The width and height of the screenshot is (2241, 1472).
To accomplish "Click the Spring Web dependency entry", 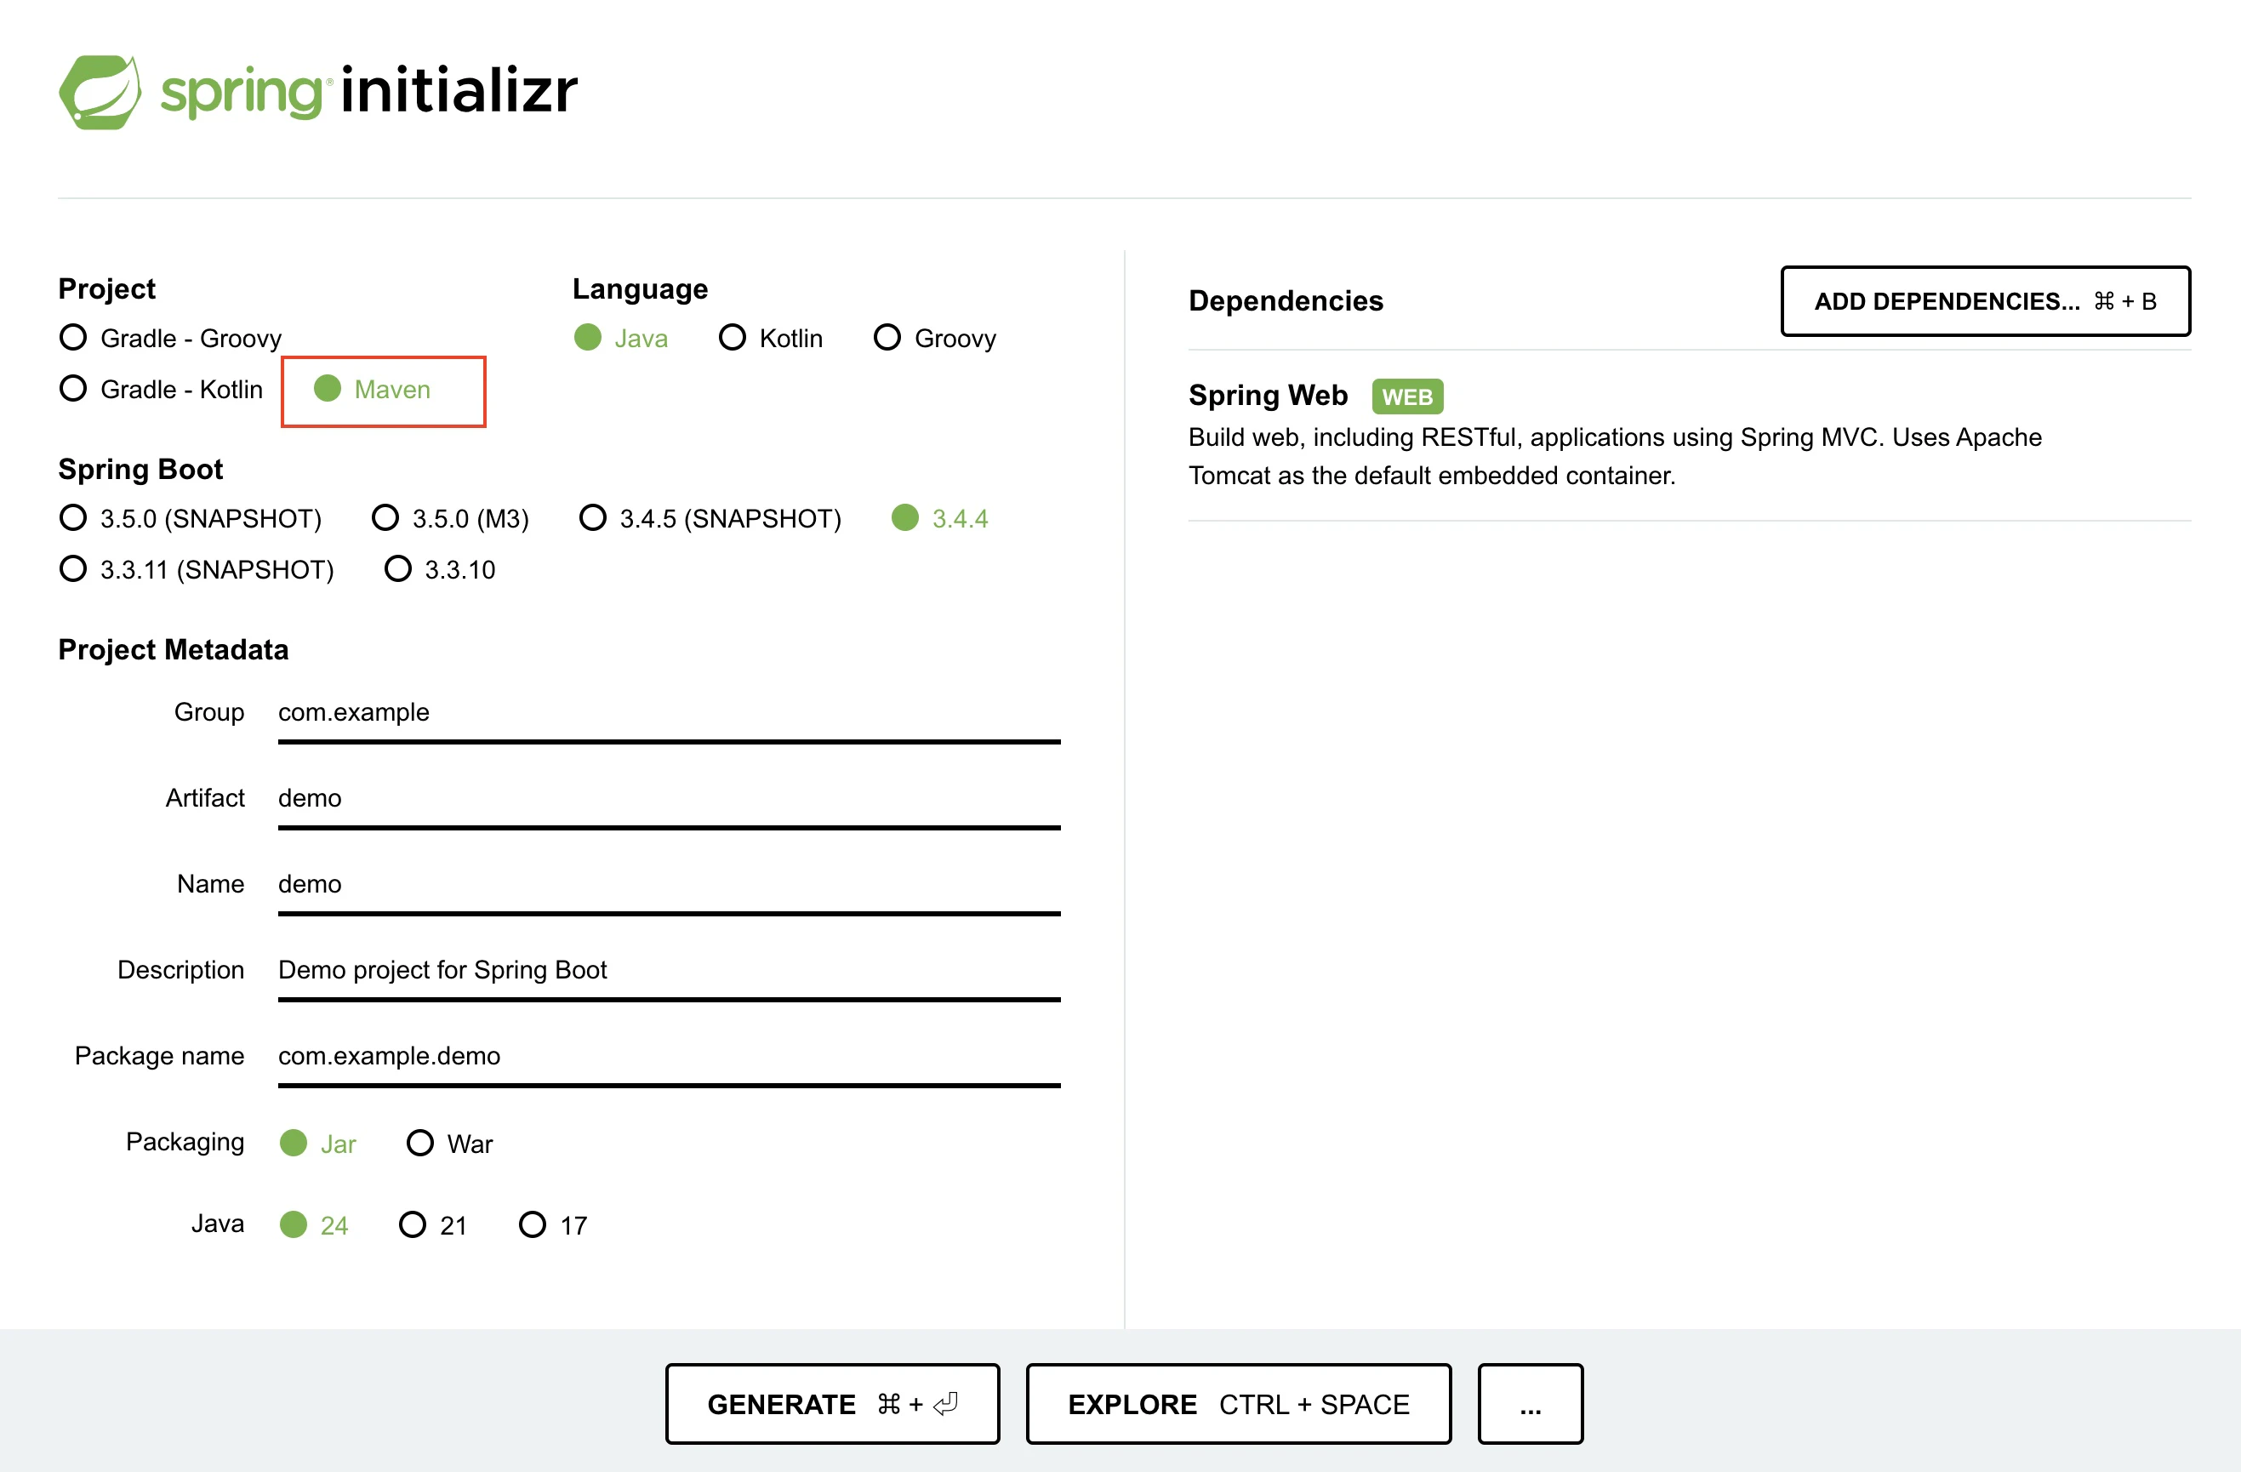I will [x=1268, y=396].
